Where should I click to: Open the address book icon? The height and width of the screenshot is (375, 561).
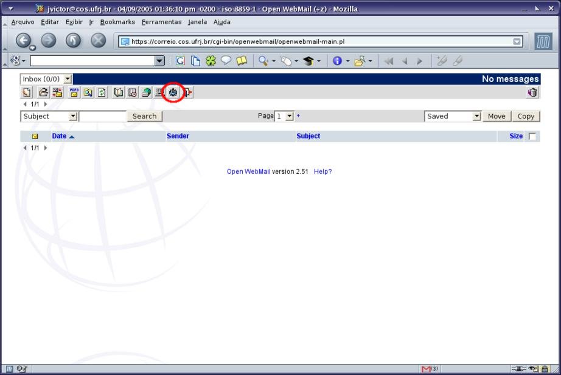pos(119,92)
